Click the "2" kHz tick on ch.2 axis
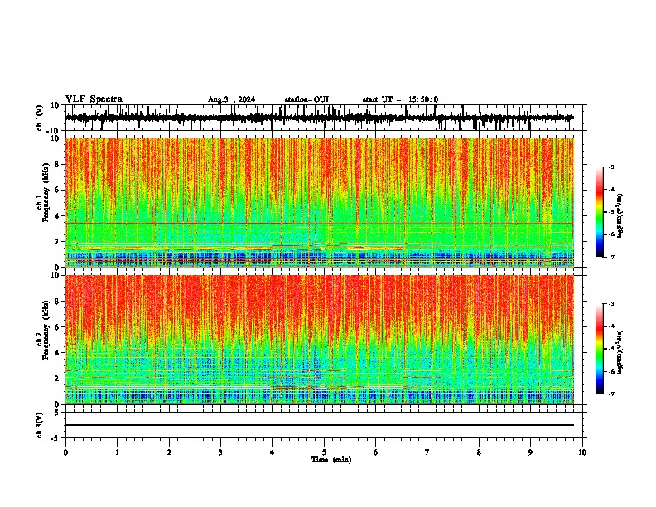The width and height of the screenshot is (656, 507). (x=58, y=379)
